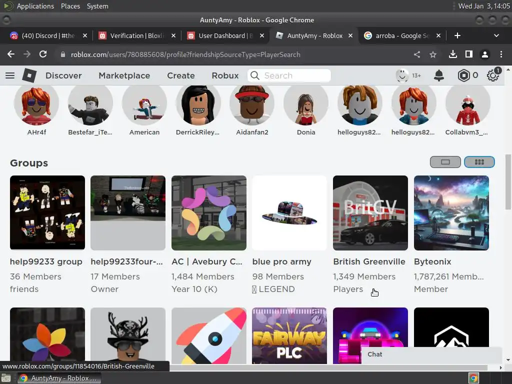Open the Chrome profile icon
The width and height of the screenshot is (512, 384).
pyautogui.click(x=485, y=54)
